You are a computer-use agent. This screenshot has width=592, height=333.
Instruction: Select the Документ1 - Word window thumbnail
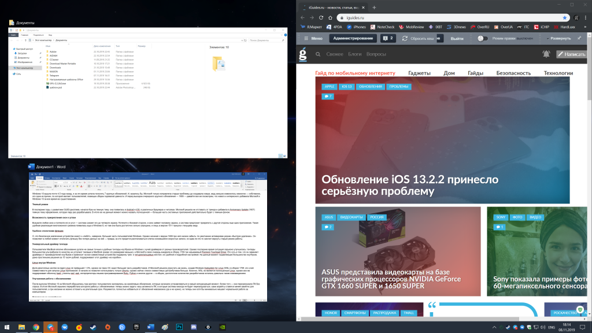point(148,236)
